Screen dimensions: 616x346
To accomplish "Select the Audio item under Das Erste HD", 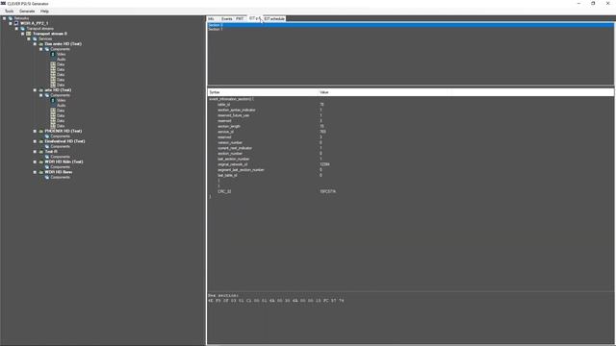I will click(x=62, y=60).
